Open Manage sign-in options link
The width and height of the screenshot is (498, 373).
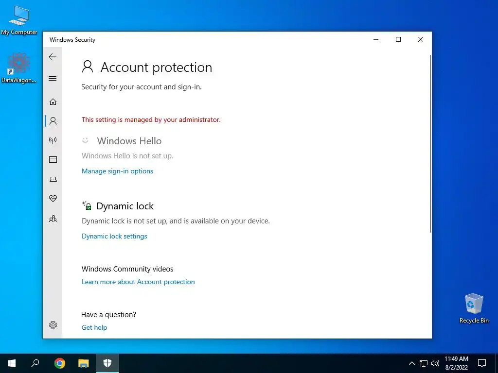pyautogui.click(x=117, y=171)
